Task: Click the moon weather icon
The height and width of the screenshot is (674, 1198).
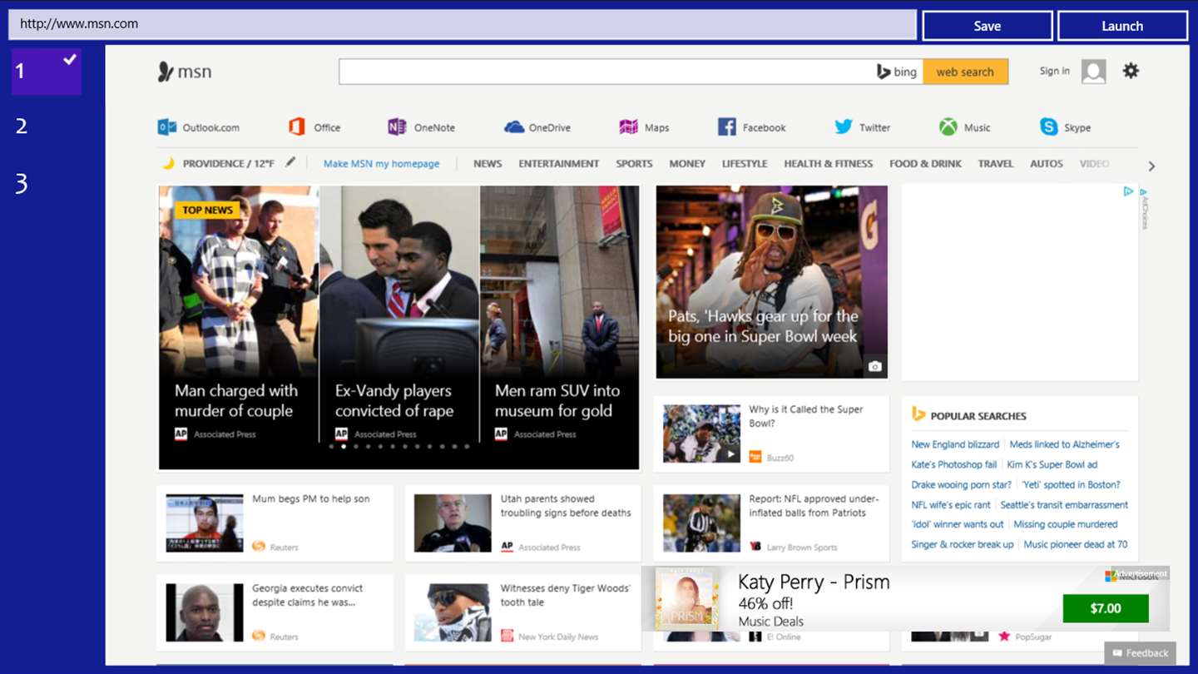Action: pyautogui.click(x=168, y=163)
